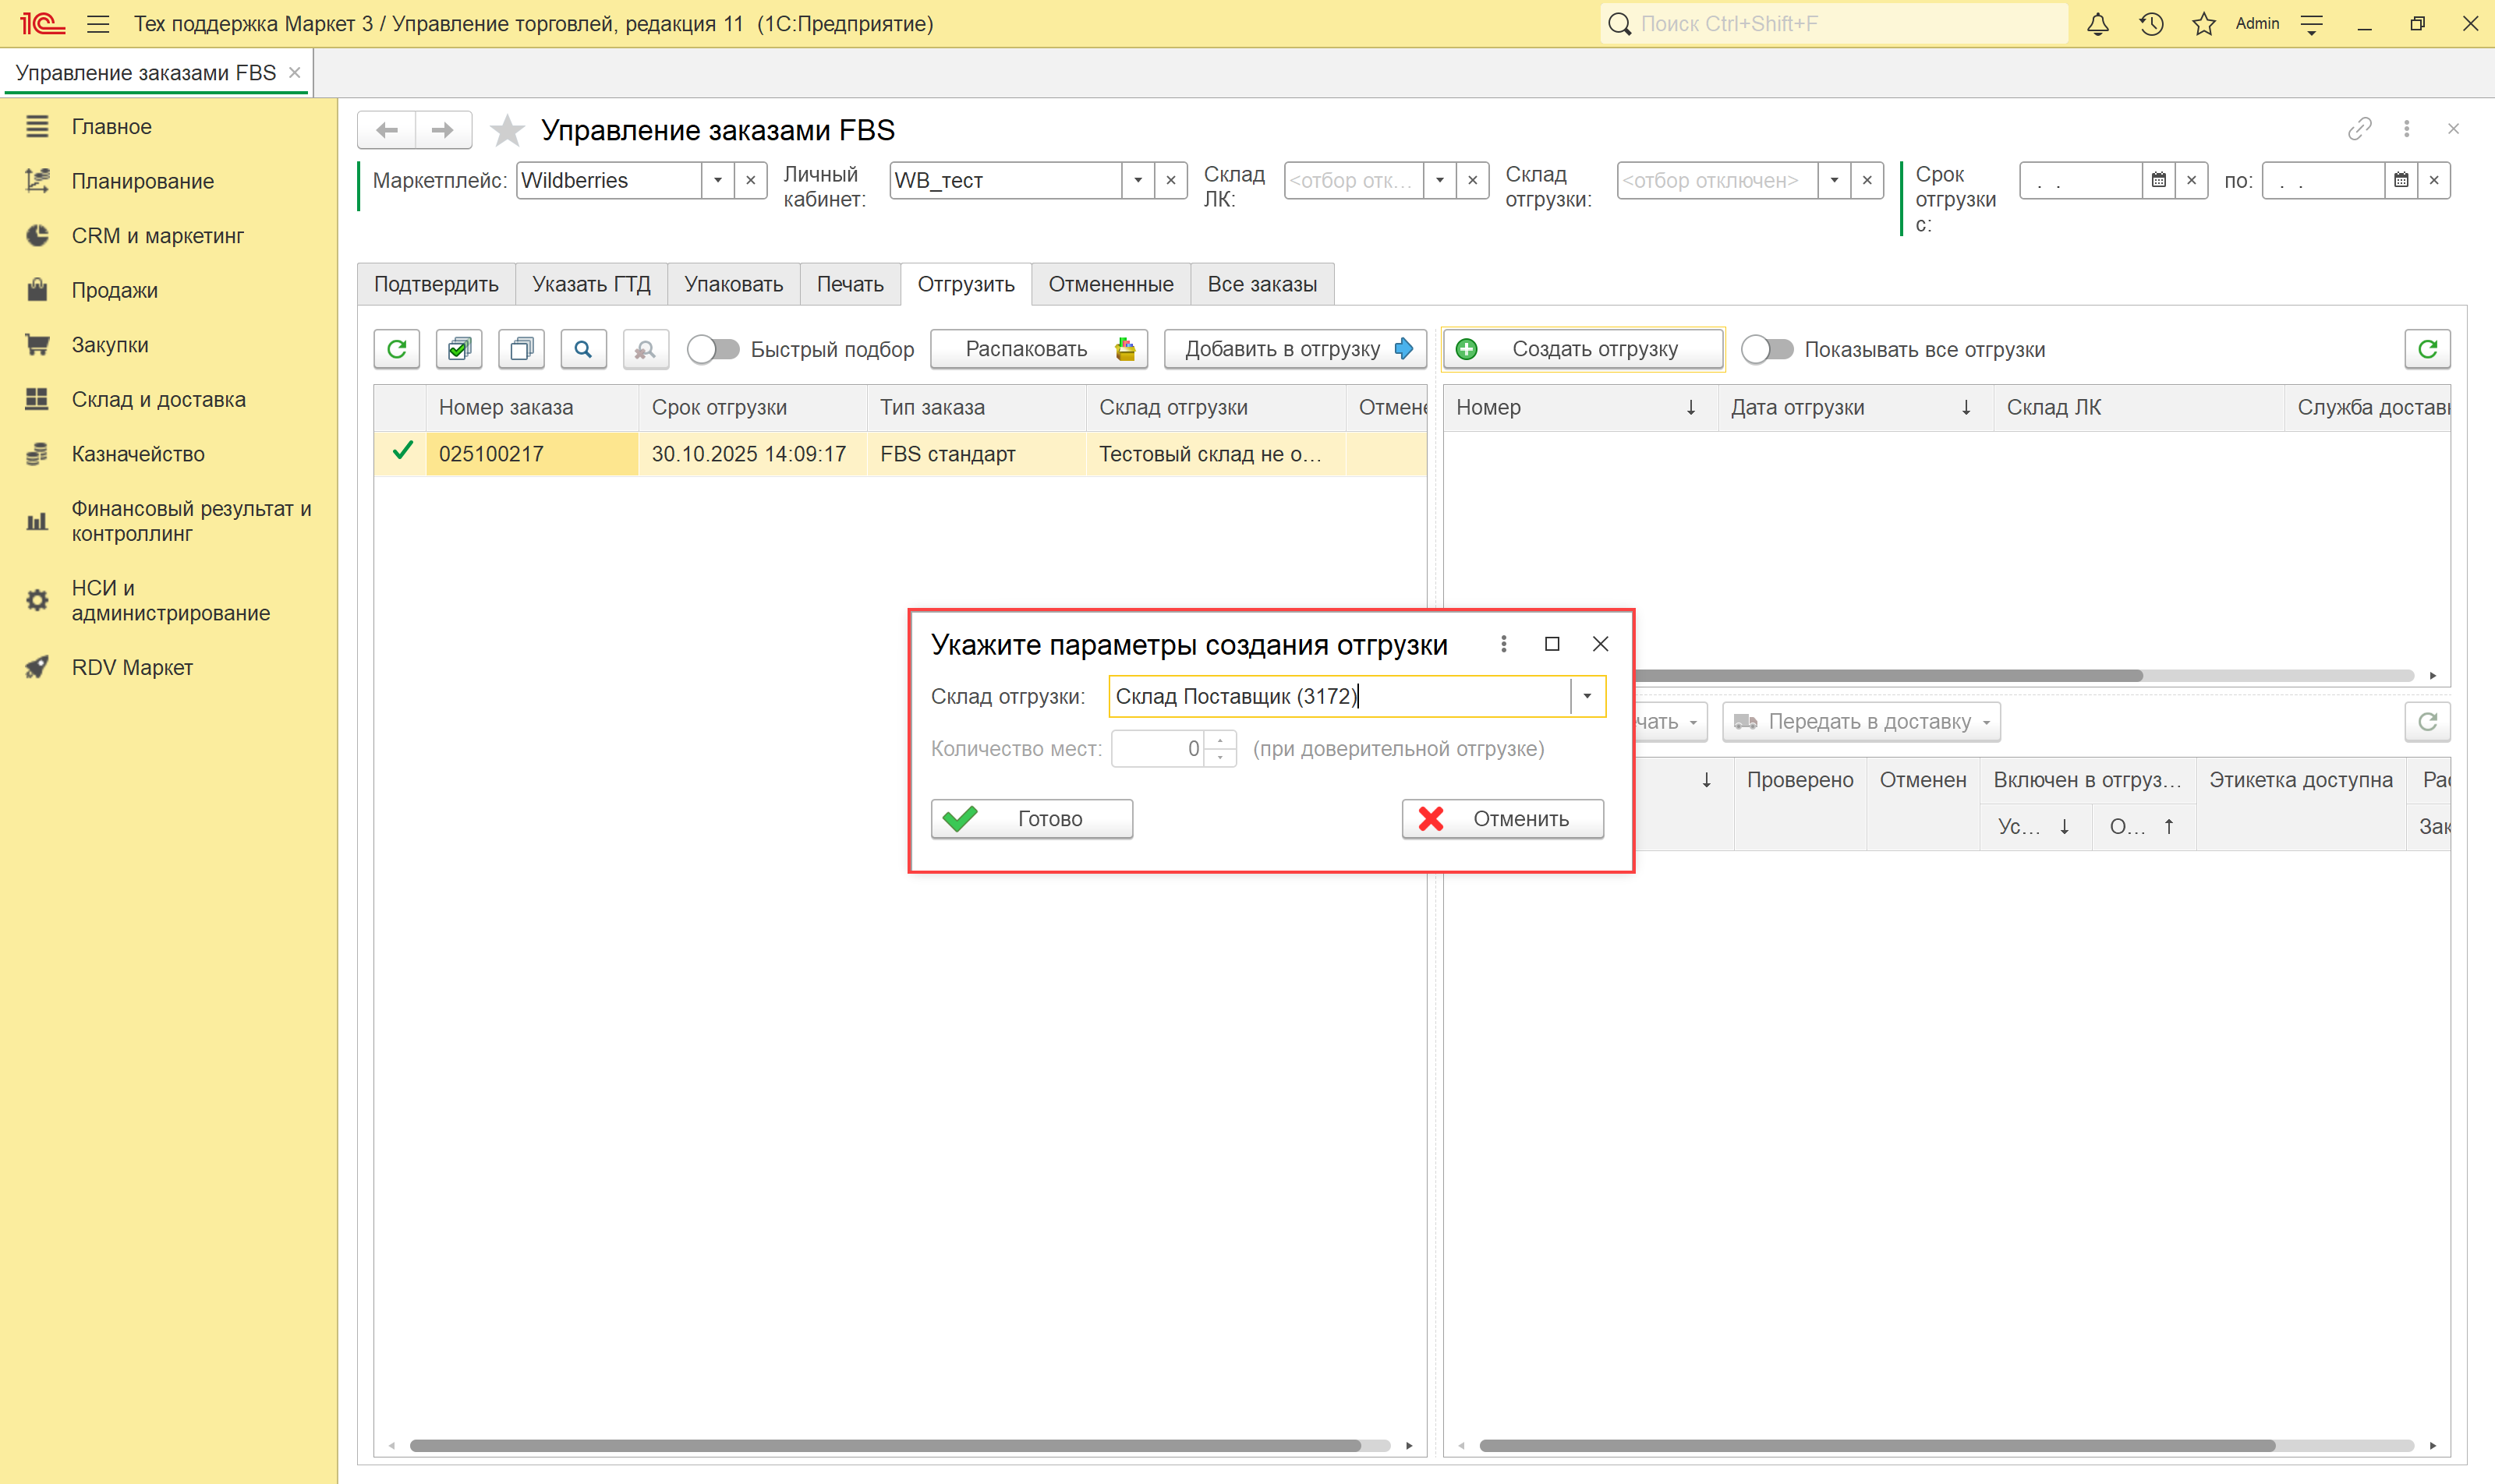Click the refresh orders list icon

[396, 349]
